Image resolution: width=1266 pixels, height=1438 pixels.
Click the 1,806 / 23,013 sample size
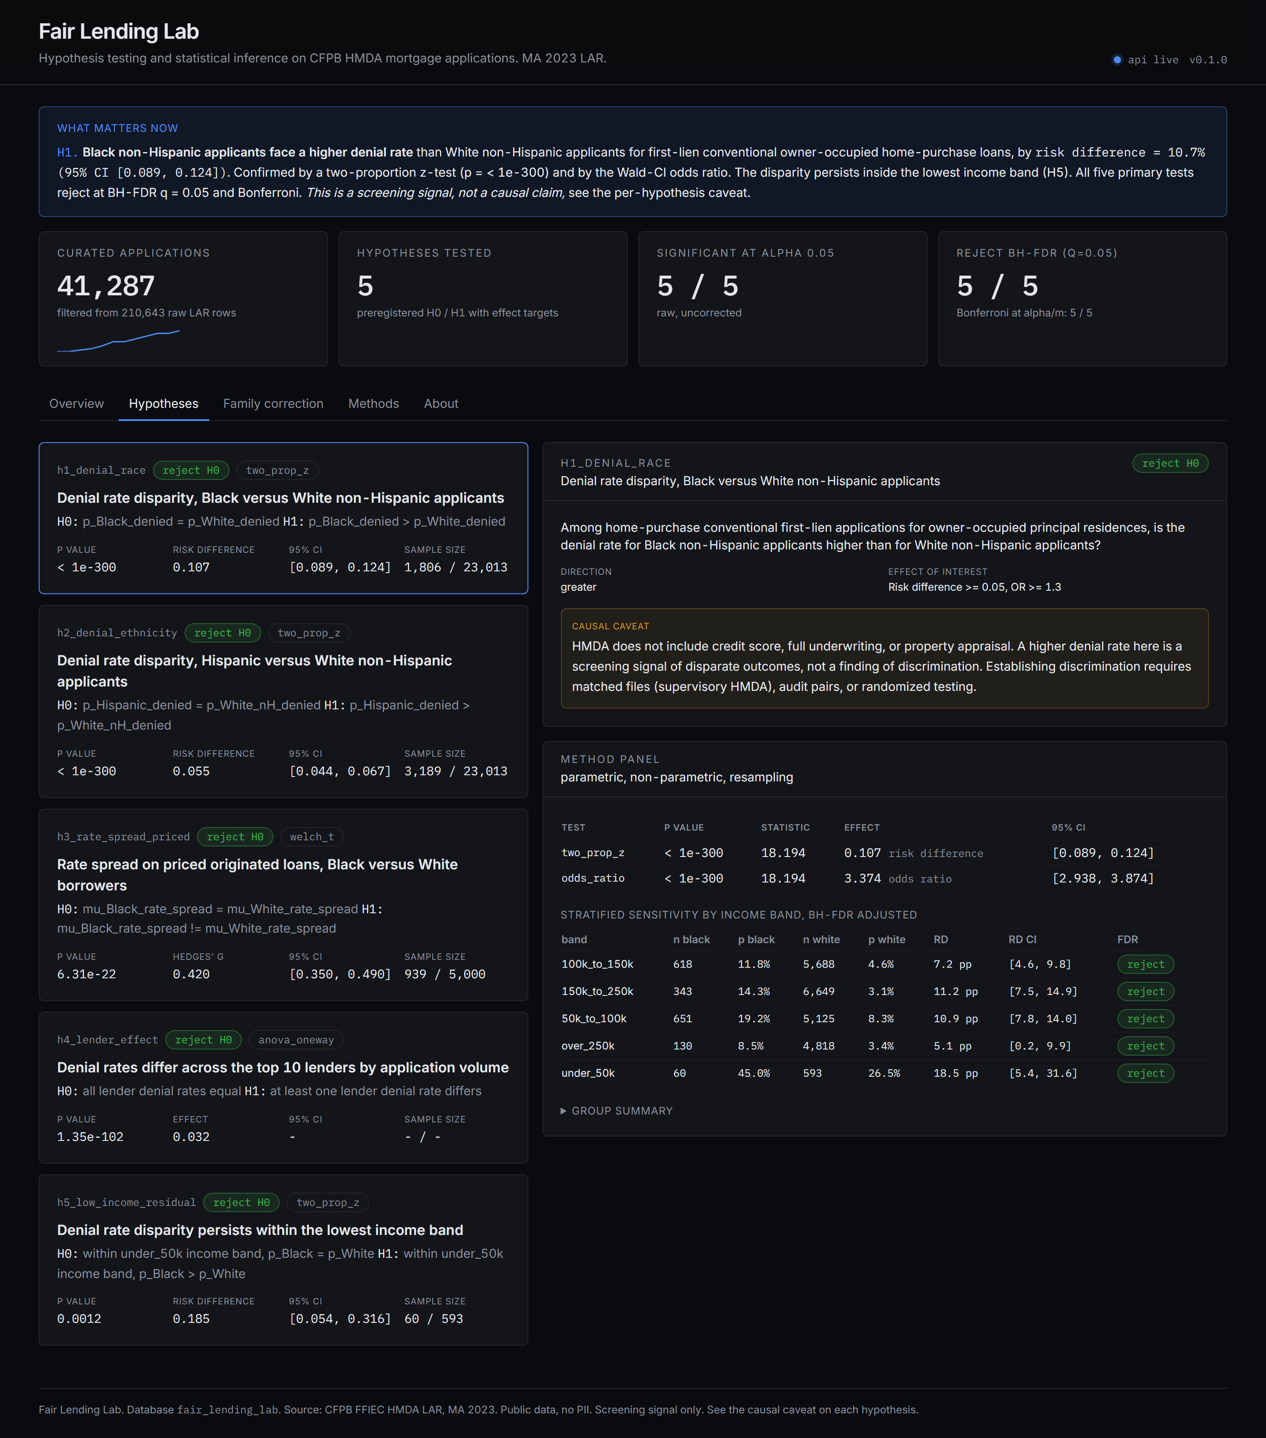[455, 568]
